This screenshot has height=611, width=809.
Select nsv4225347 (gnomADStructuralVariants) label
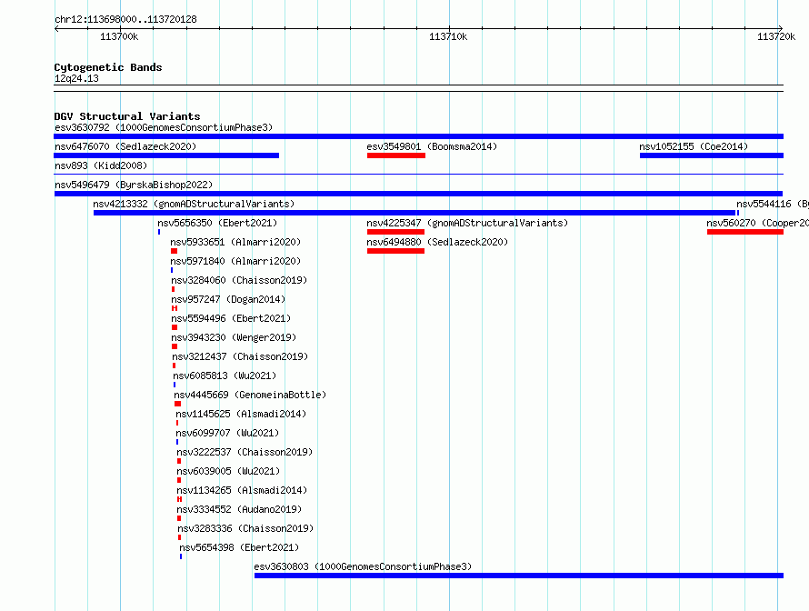tap(467, 223)
